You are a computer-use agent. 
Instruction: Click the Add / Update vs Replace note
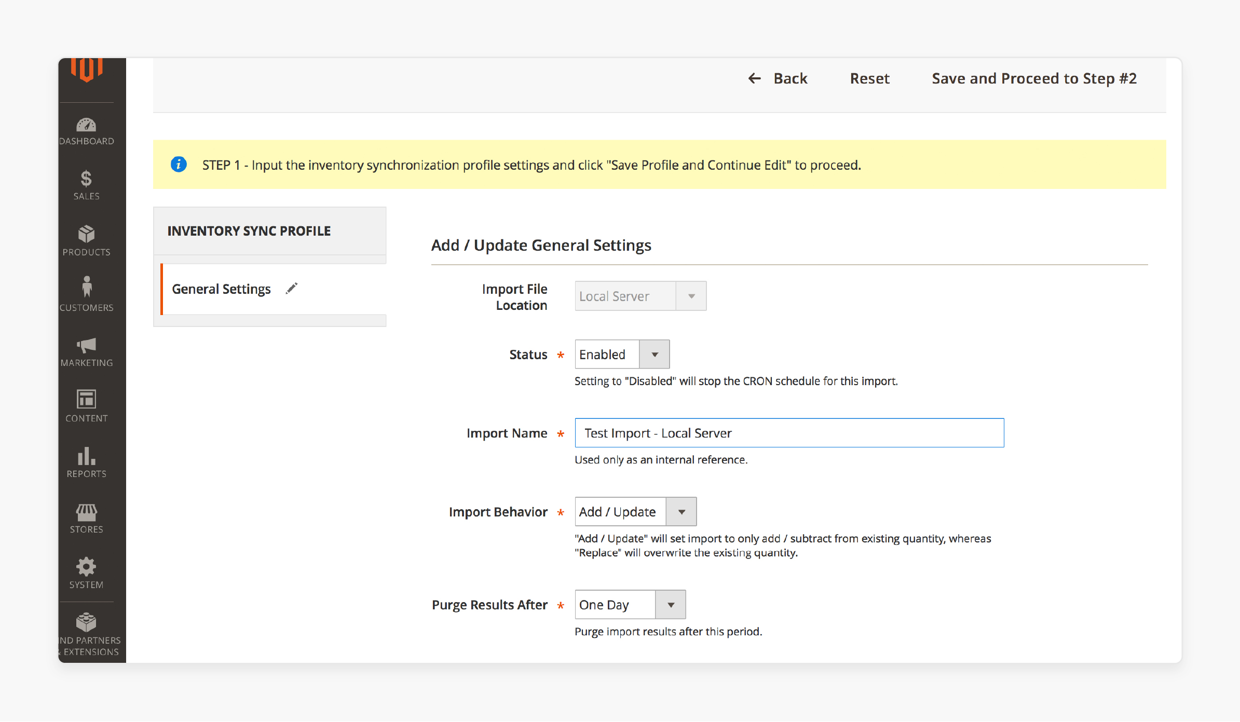coord(783,546)
